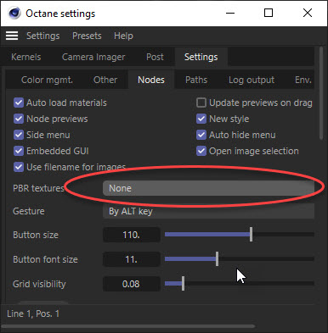This screenshot has width=328, height=333.
Task: Toggle Auto load materials checkbox
Action: (x=19, y=103)
